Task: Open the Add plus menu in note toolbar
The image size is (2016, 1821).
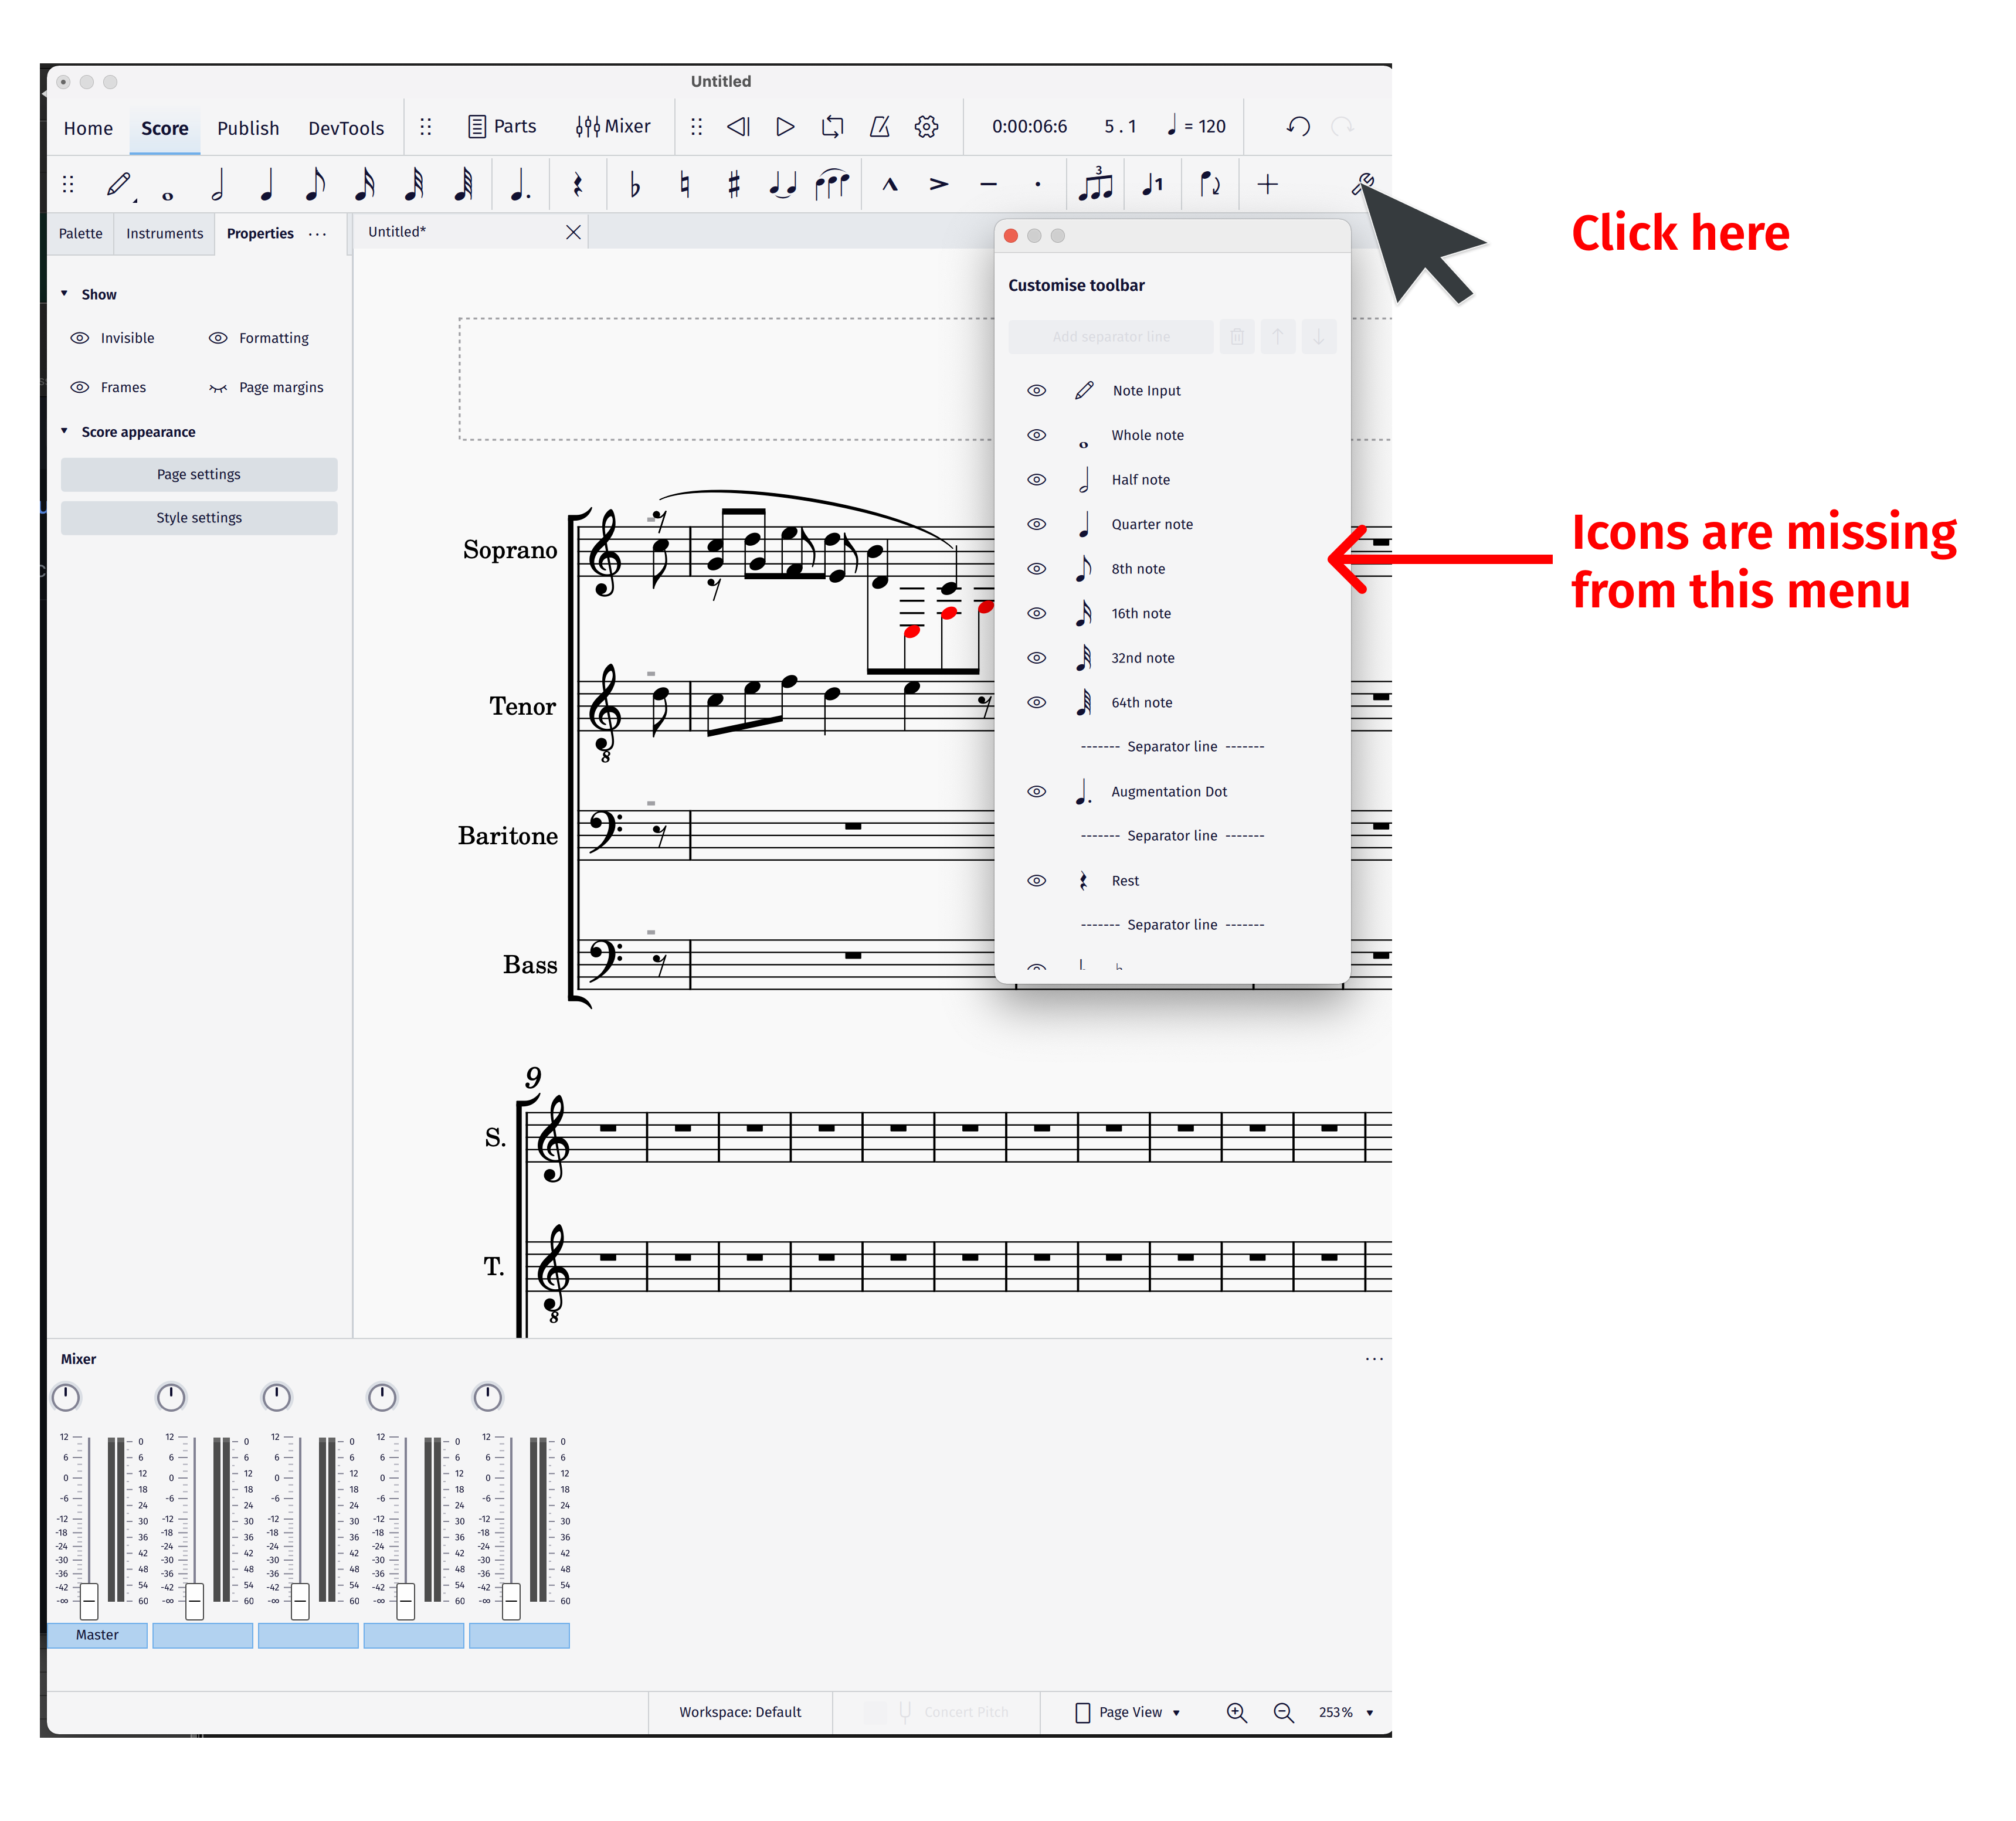Action: coord(1267,184)
